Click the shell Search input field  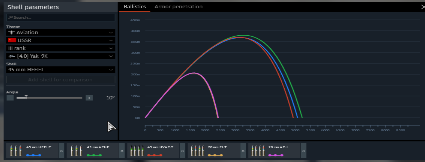60,18
